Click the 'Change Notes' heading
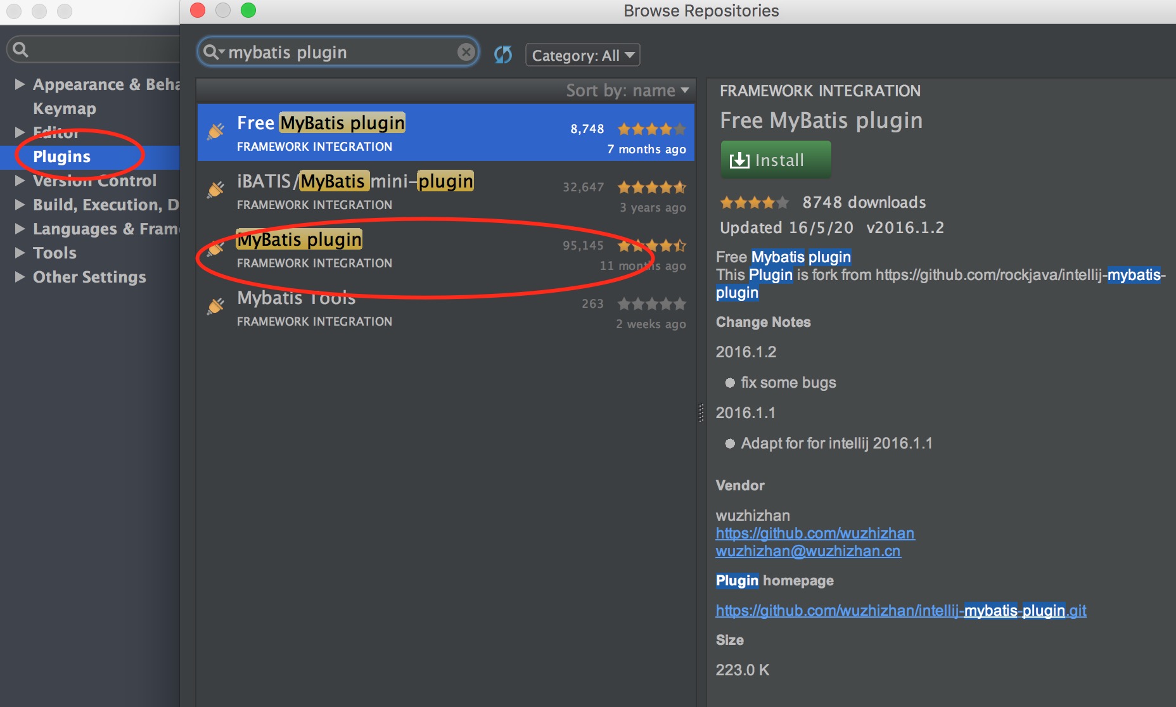 click(763, 322)
